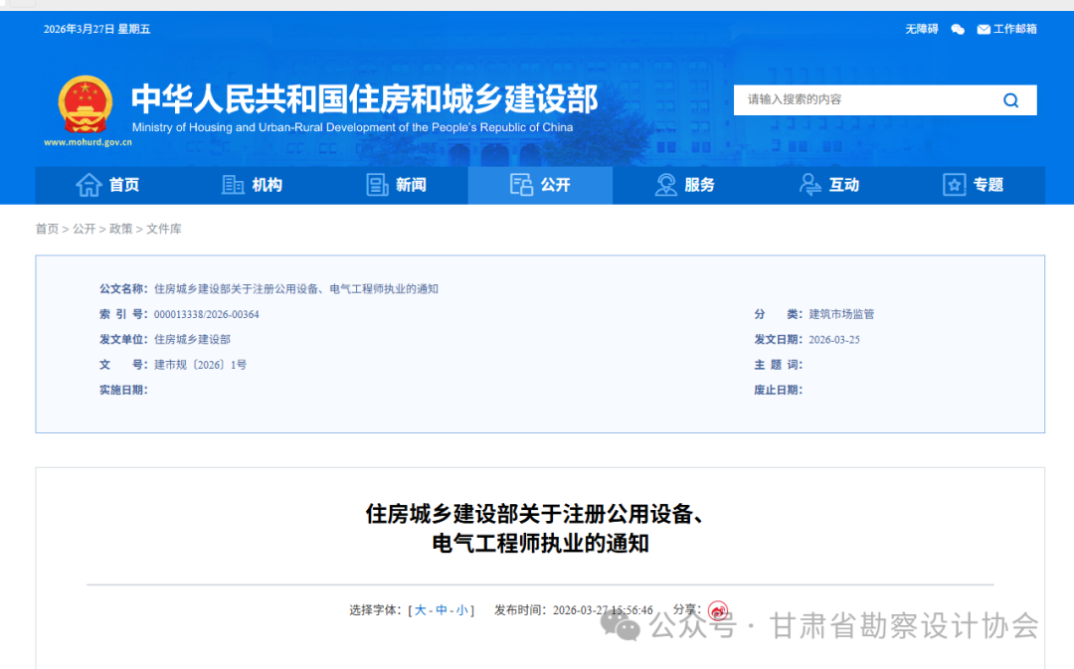Image resolution: width=1074 pixels, height=669 pixels.
Task: Click the WeChat icon in top bar
Action: (x=958, y=30)
